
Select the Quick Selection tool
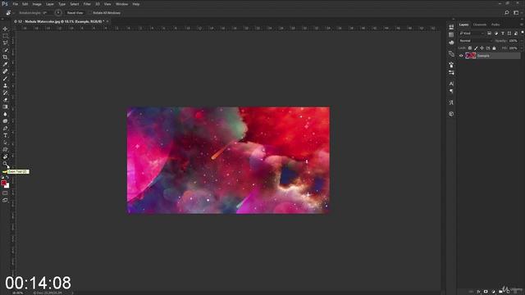(5, 50)
